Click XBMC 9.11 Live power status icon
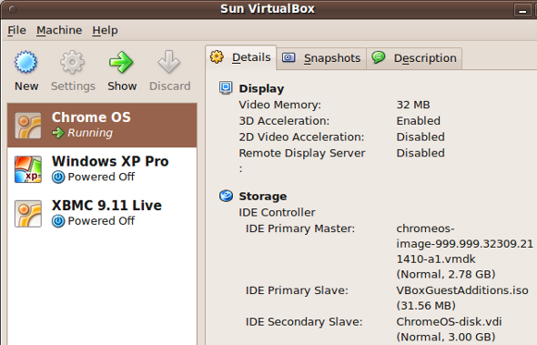This screenshot has width=537, height=345. point(58,221)
